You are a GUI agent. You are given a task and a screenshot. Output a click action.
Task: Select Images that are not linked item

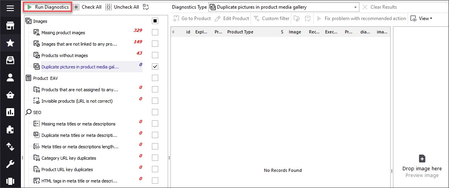point(79,44)
